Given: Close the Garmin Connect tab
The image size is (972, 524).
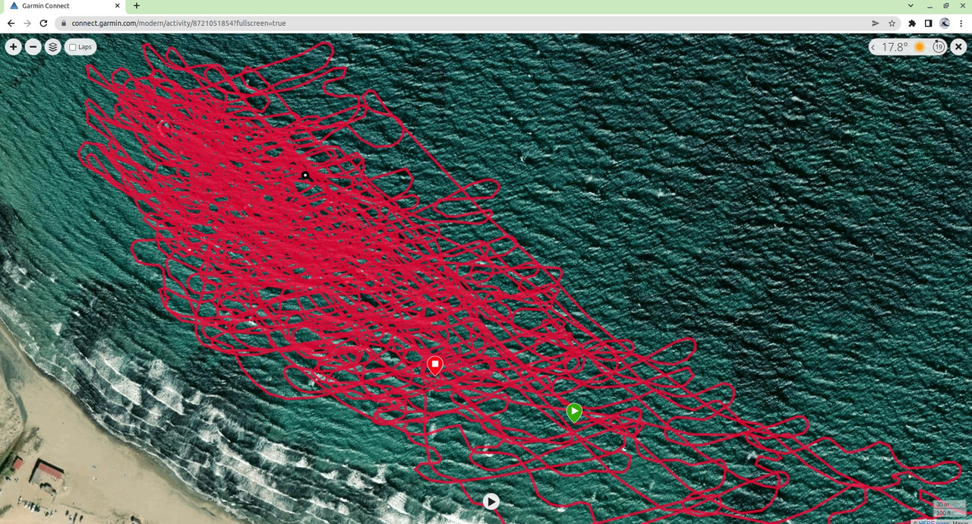Looking at the screenshot, I should [x=115, y=5].
